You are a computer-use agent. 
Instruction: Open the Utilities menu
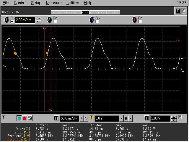click(72, 3)
